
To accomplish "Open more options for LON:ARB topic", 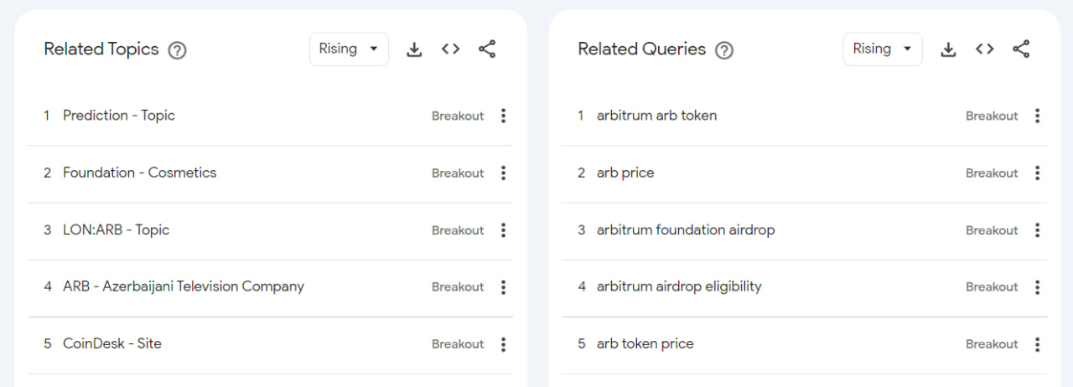I will [503, 230].
